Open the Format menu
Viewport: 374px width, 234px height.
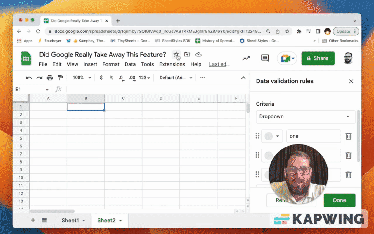[111, 64]
